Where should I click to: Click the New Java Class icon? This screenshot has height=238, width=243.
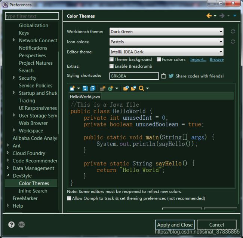tap(111, 88)
